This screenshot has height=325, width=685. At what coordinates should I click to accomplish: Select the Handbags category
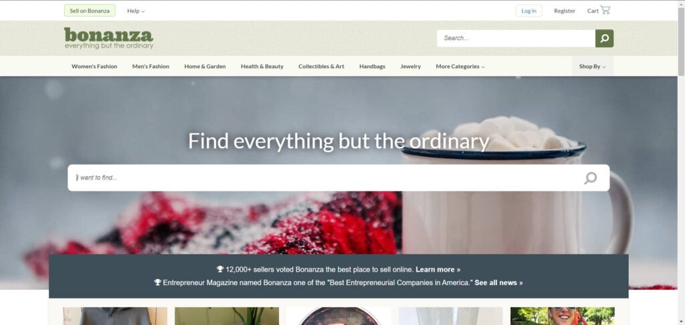[x=372, y=67]
